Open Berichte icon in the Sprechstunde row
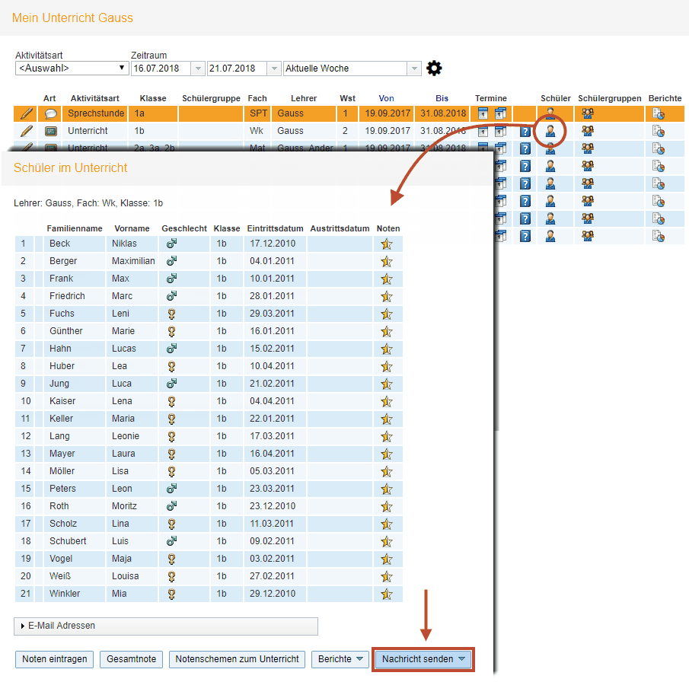689x682 pixels. pyautogui.click(x=658, y=113)
